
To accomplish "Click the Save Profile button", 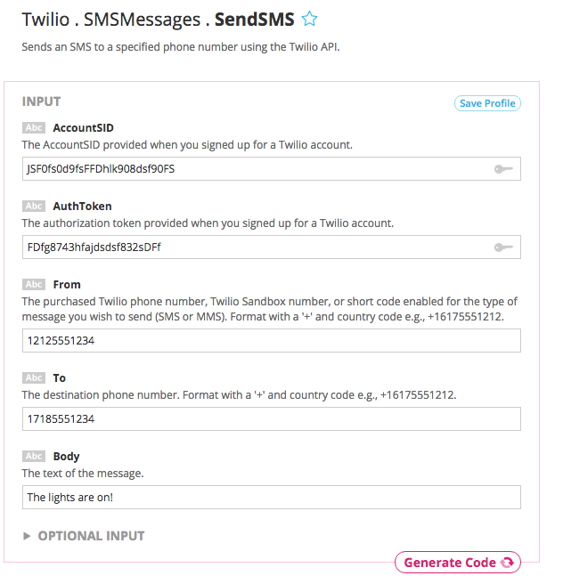I will tap(487, 103).
